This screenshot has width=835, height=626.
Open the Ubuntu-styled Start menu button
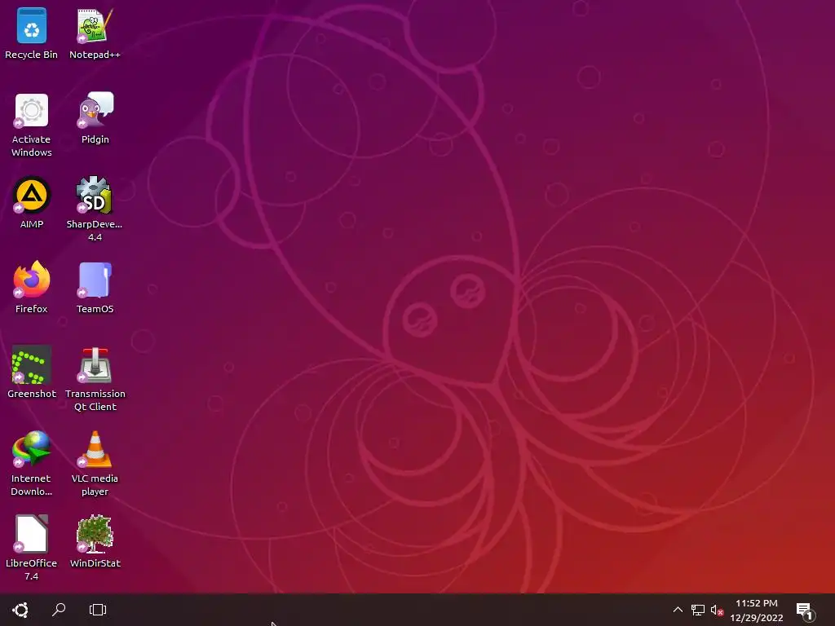click(x=20, y=610)
